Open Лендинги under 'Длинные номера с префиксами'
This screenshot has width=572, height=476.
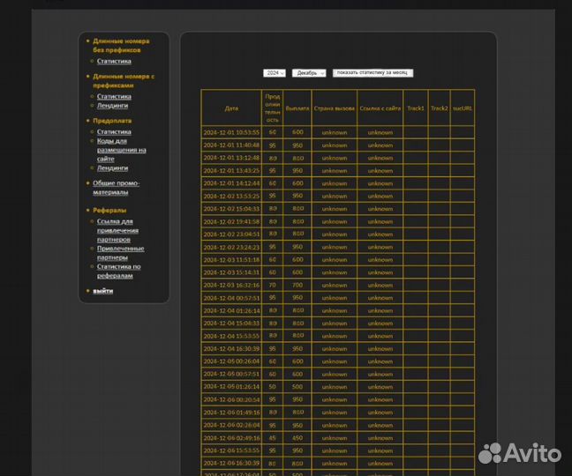click(x=112, y=105)
